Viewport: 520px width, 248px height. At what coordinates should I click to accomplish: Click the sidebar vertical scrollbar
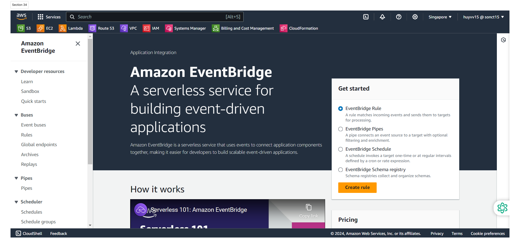90,102
